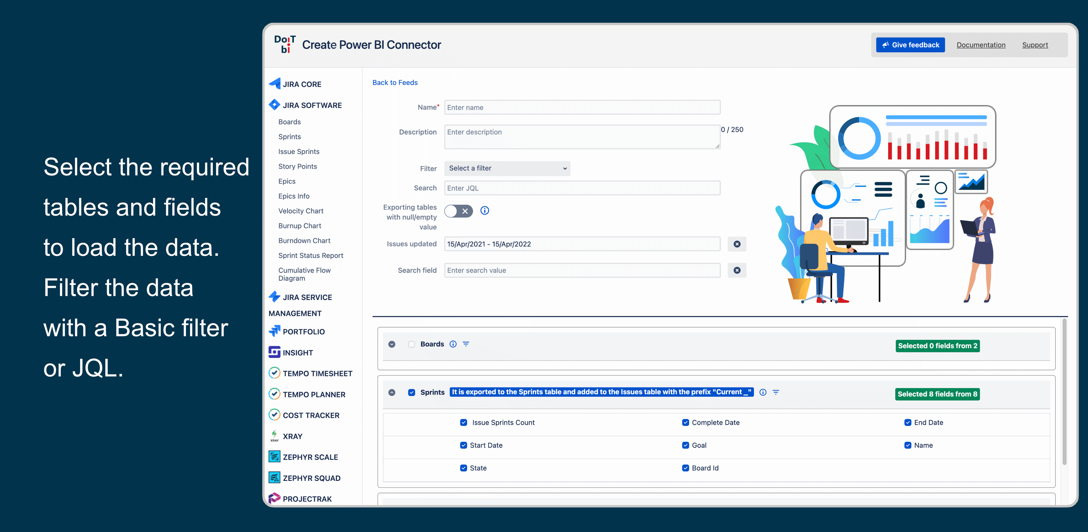The height and width of the screenshot is (532, 1088).
Task: Click Selected 0 fields from 2 badge
Action: (937, 346)
